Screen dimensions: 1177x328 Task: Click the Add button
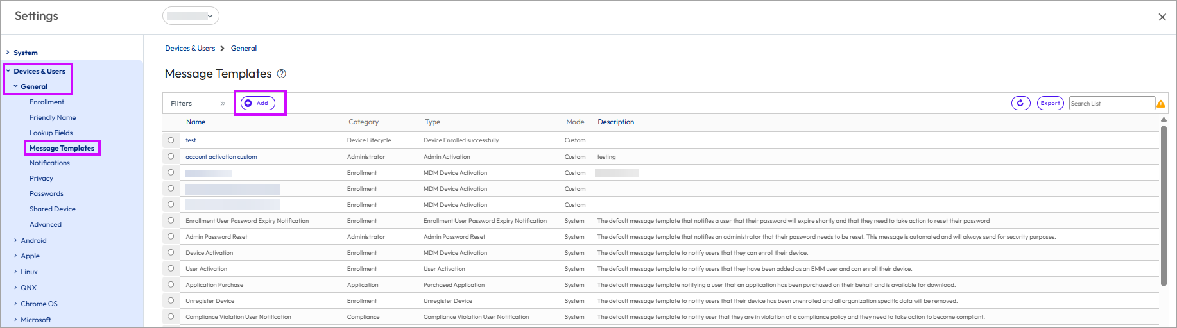point(258,103)
